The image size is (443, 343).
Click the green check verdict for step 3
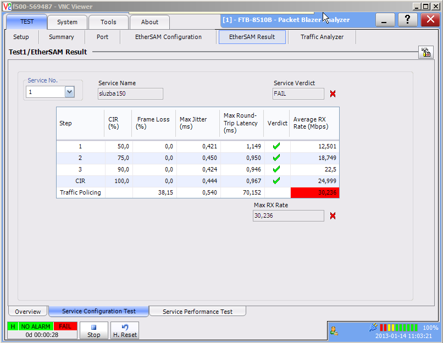pyautogui.click(x=276, y=169)
